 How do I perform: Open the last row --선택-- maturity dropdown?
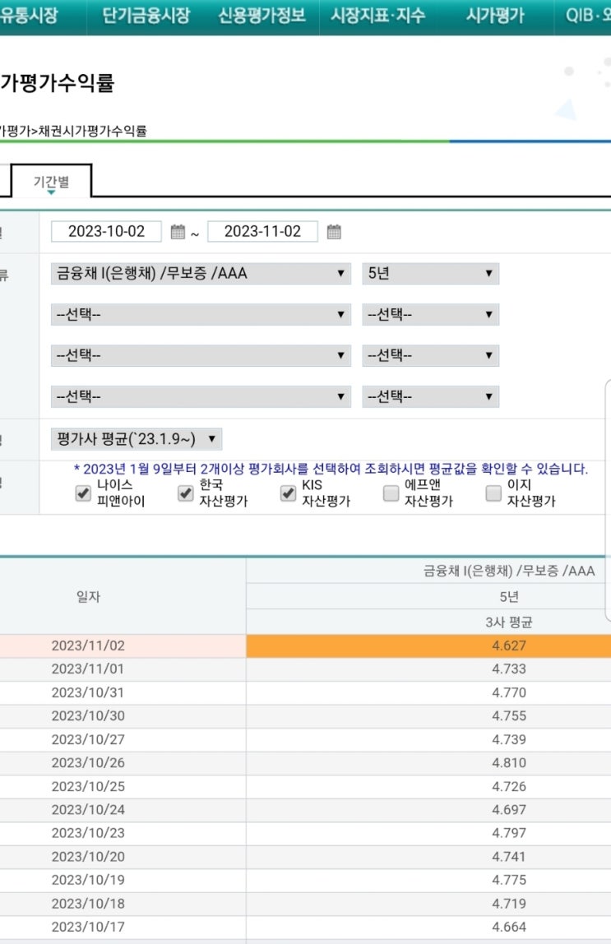430,396
